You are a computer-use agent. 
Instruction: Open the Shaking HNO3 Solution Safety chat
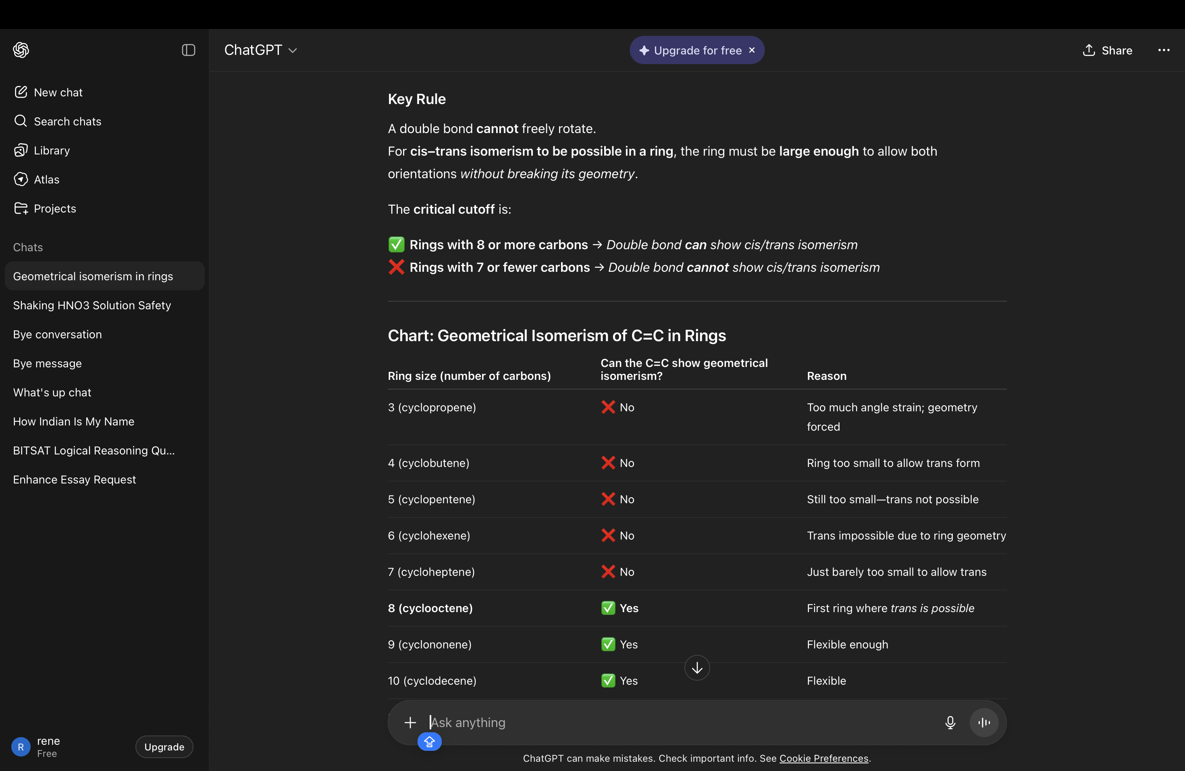(92, 305)
